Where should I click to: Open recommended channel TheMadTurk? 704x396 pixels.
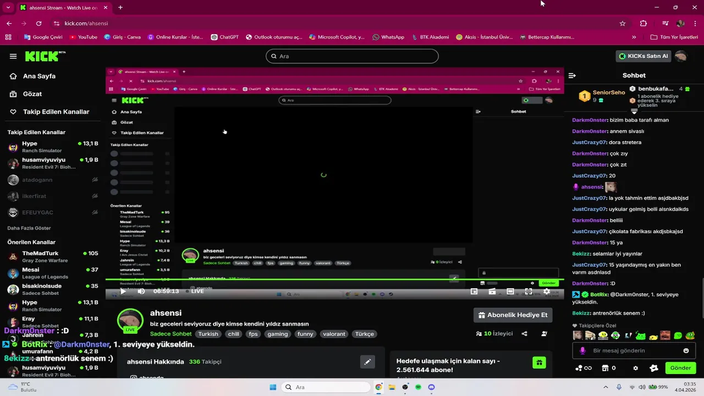tap(53, 257)
